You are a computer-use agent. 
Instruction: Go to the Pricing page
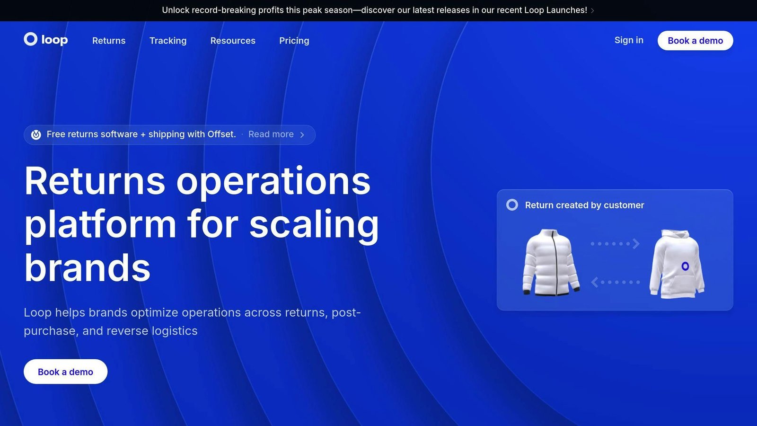pyautogui.click(x=294, y=41)
